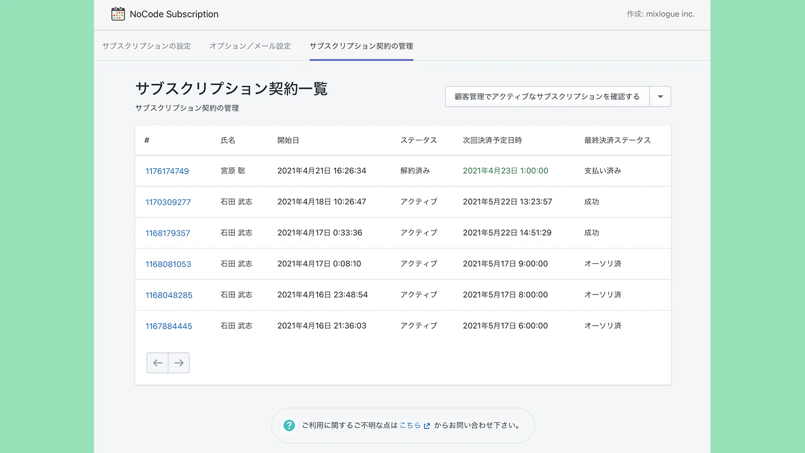The height and width of the screenshot is (453, 805).
Task: Click the question mark help icon
Action: (289, 425)
